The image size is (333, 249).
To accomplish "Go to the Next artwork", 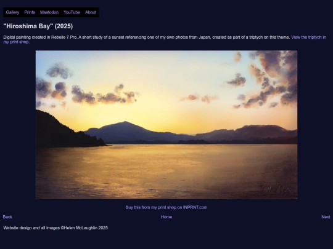I will pyautogui.click(x=326, y=217).
